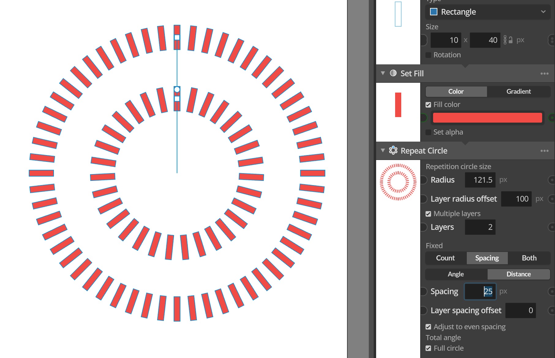Click the Repeat Circle node icon
This screenshot has height=358, width=555.
click(x=393, y=150)
